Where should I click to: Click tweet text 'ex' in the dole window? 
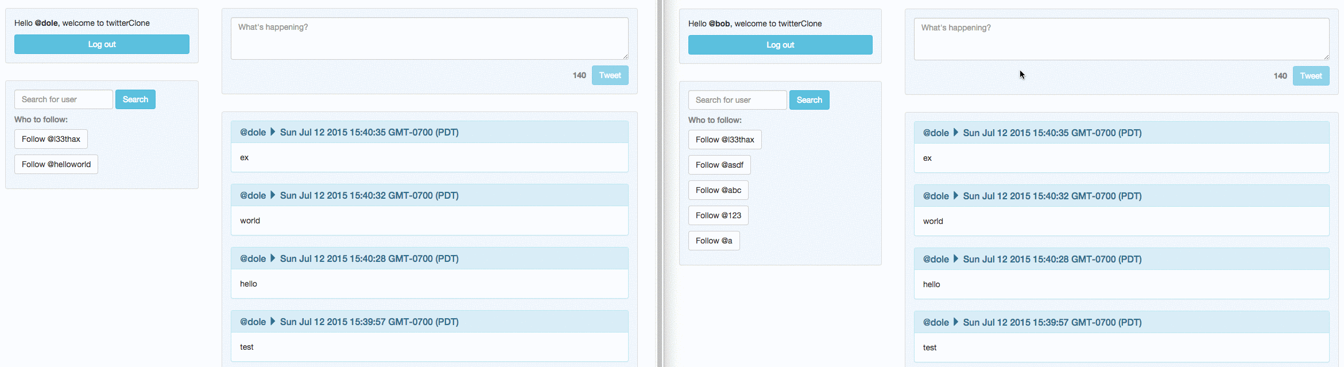(245, 157)
